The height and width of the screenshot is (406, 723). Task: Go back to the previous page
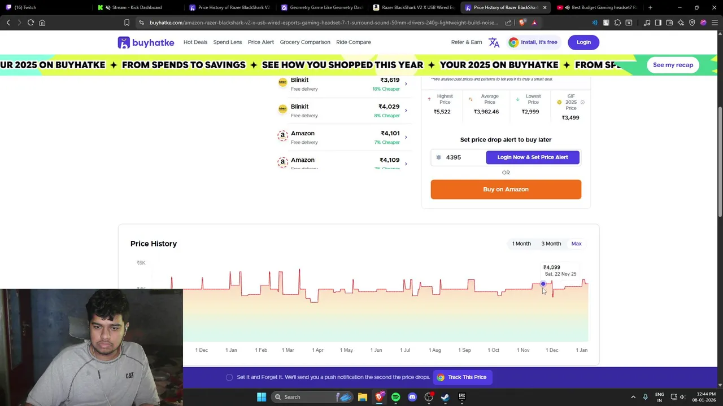8,23
